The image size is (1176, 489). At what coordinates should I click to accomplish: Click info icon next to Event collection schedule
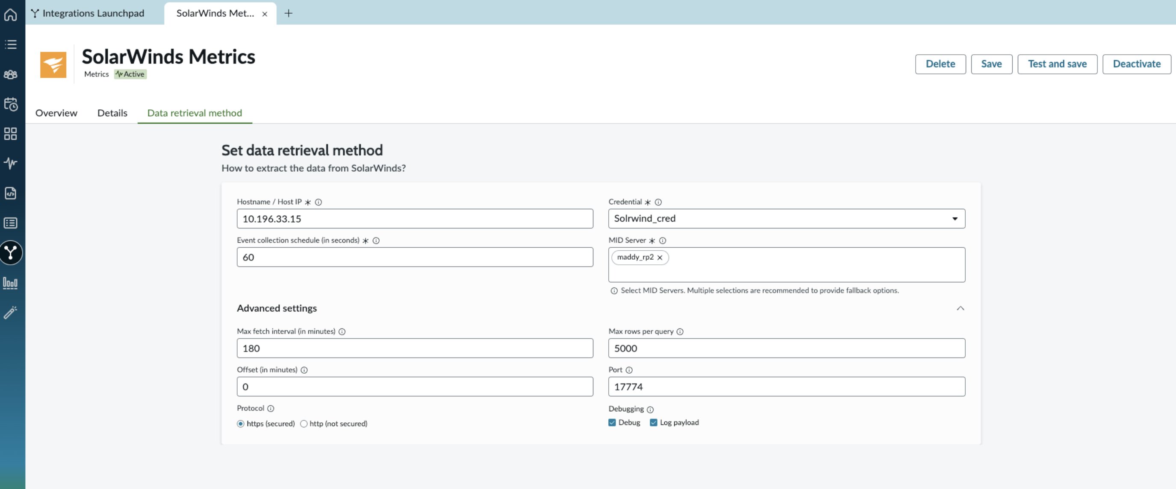pos(376,240)
